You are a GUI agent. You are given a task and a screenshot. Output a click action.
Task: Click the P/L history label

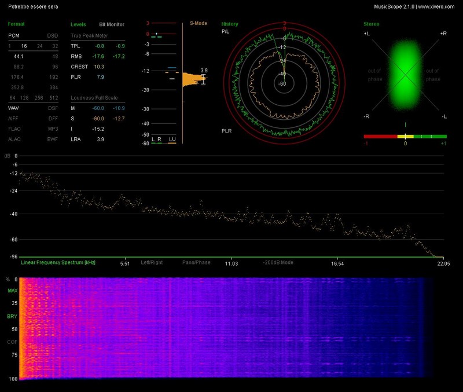[225, 32]
